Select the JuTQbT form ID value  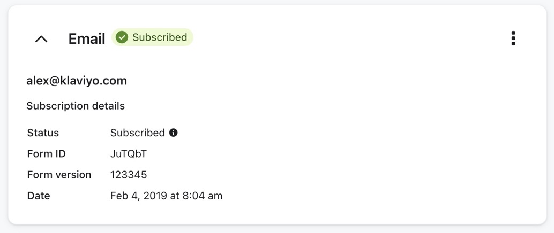click(129, 154)
